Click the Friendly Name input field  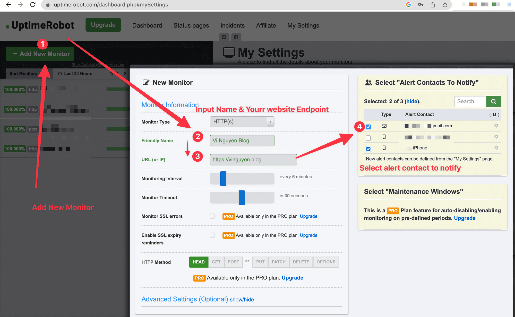coord(242,140)
